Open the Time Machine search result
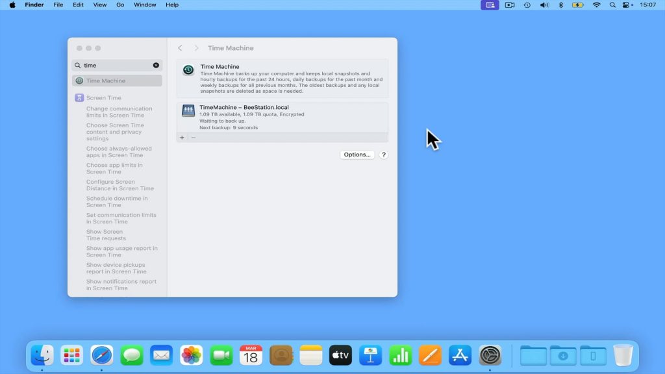 pyautogui.click(x=117, y=81)
